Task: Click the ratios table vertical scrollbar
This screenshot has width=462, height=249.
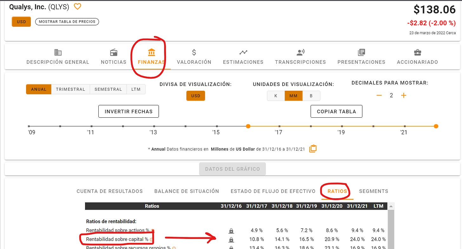Action: click(x=391, y=229)
